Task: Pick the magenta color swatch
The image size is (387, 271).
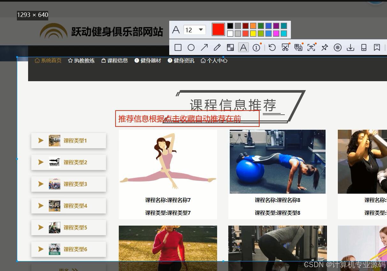Action: click(276, 34)
